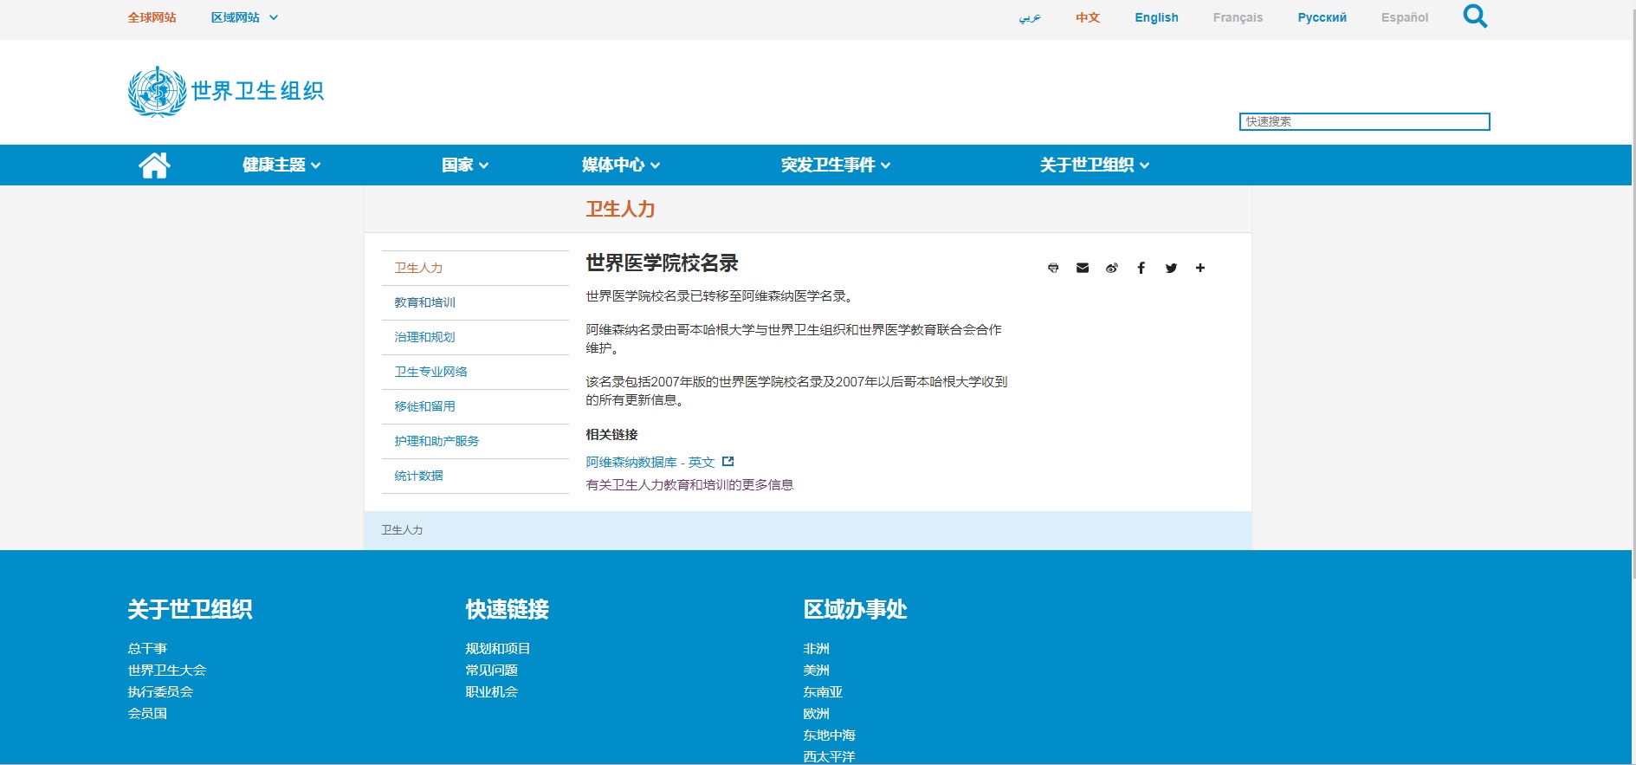1636x765 pixels.
Task: Open 移徙和留用 sidebar item
Action: [x=475, y=406]
